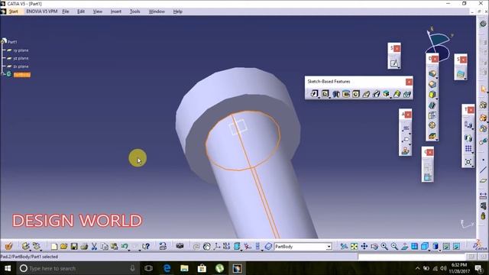
Task: Apply Edge Fillet from the dress-up toolbar
Action: (432, 74)
